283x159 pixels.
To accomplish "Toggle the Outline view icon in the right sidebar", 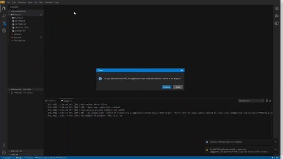I will (x=277, y=8).
